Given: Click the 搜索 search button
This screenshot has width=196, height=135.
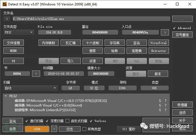Looking at the screenshot, I should pos(93,51).
